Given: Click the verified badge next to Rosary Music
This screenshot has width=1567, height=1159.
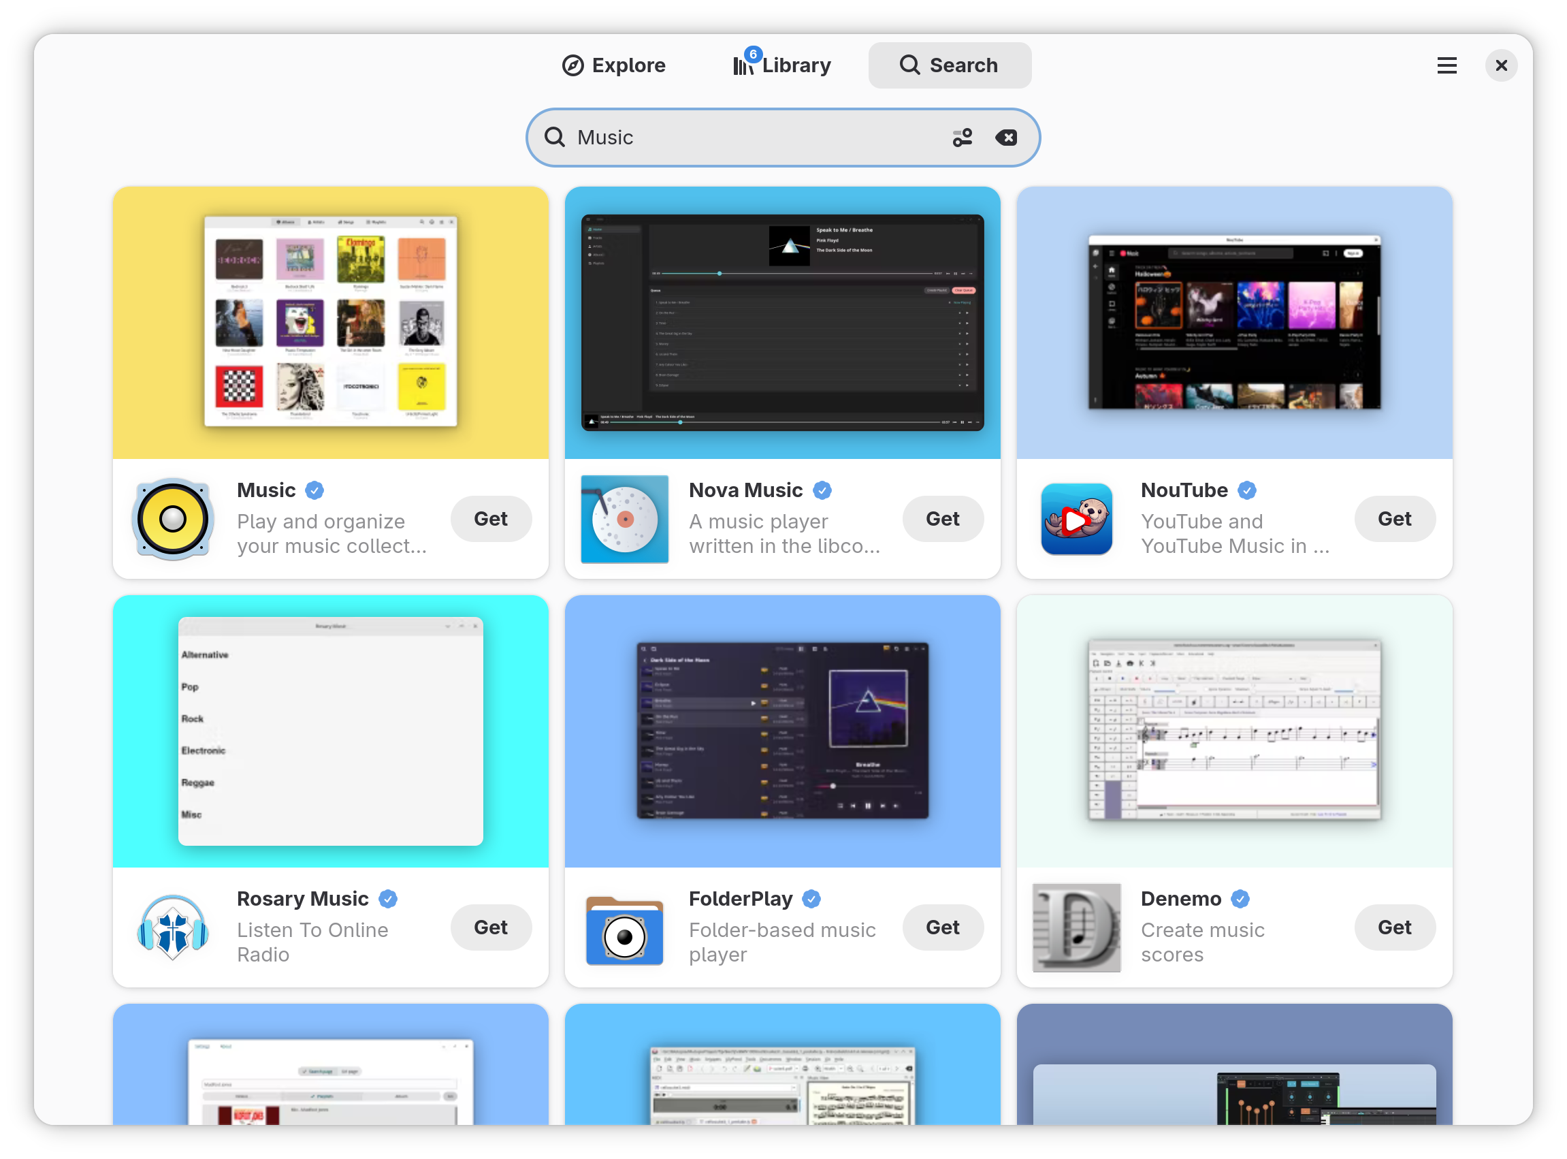Looking at the screenshot, I should (x=388, y=899).
